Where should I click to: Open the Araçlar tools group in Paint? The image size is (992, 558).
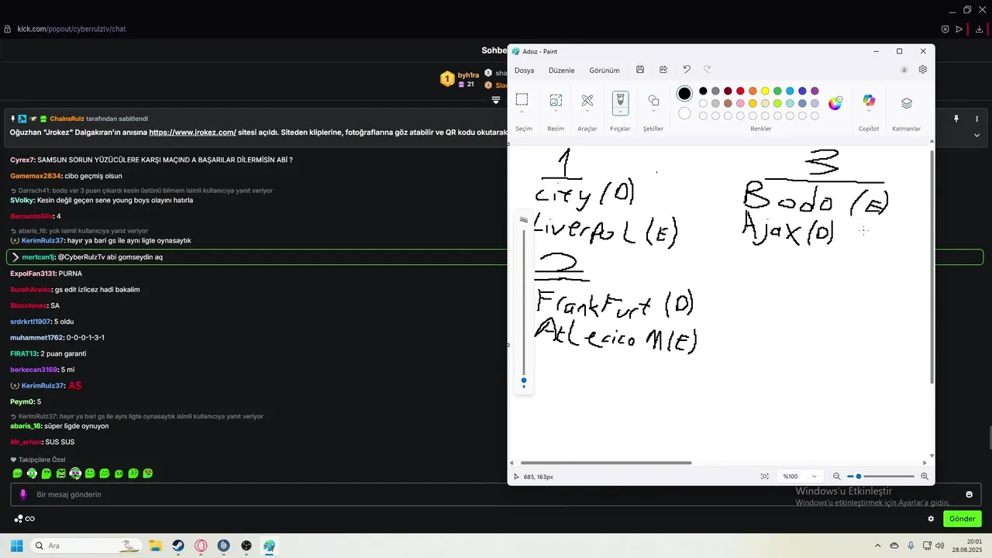(x=587, y=100)
